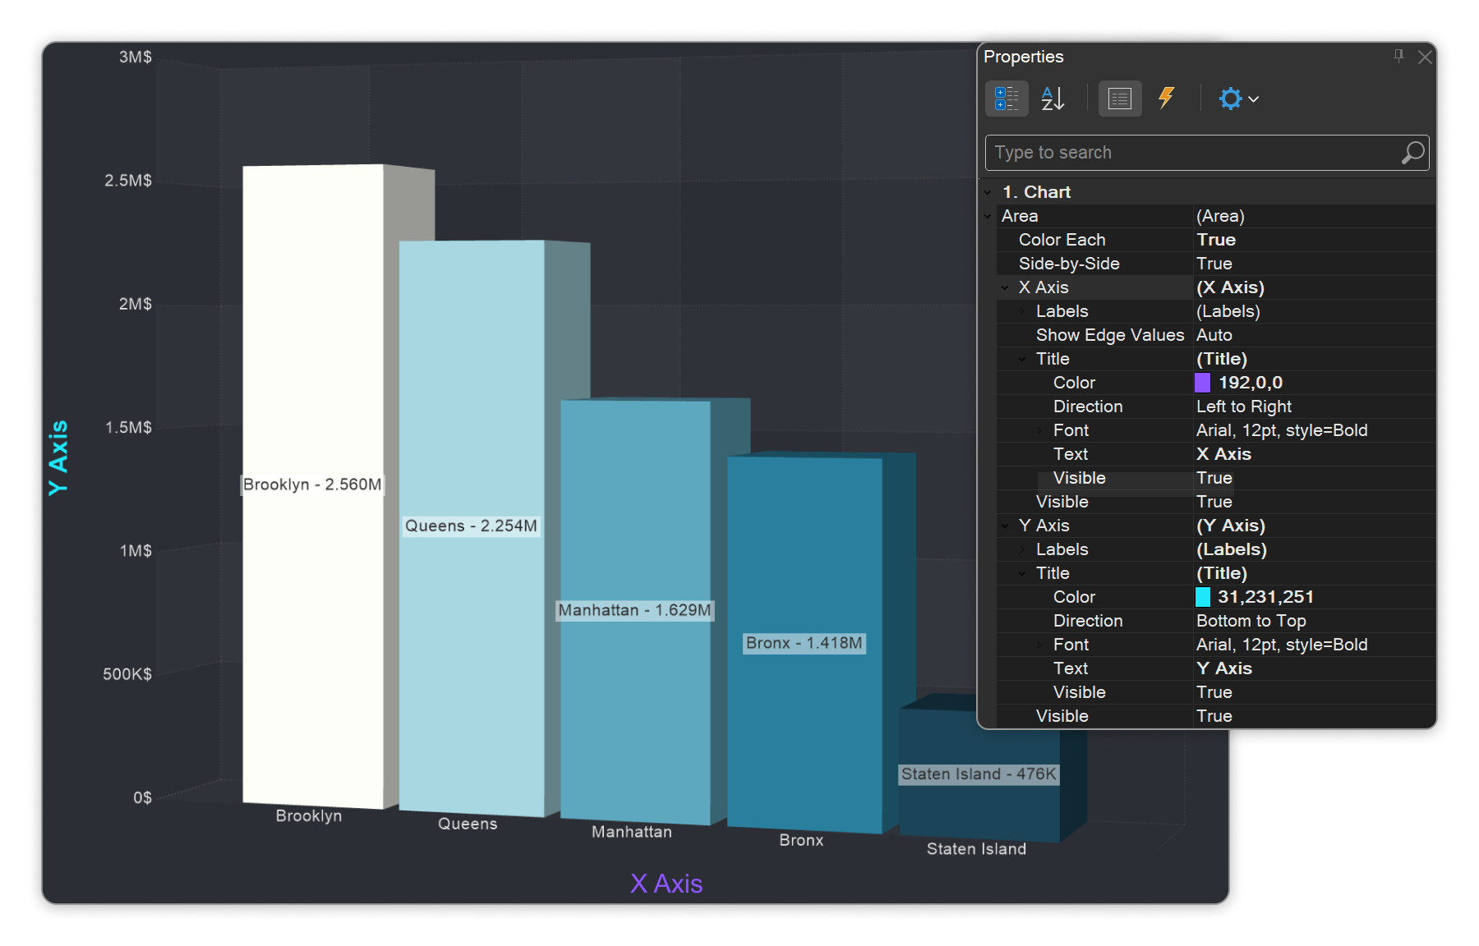
Task: Click the Brooklyn - 2.560M bar label
Action: tap(312, 484)
